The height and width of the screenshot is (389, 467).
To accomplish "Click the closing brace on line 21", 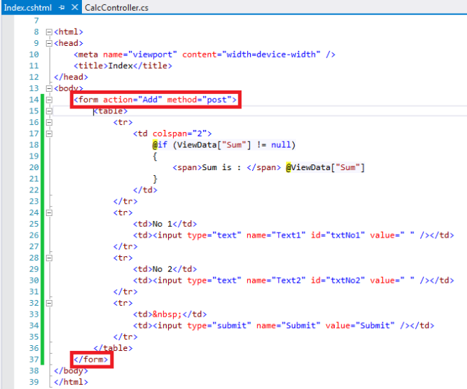I will (155, 179).
